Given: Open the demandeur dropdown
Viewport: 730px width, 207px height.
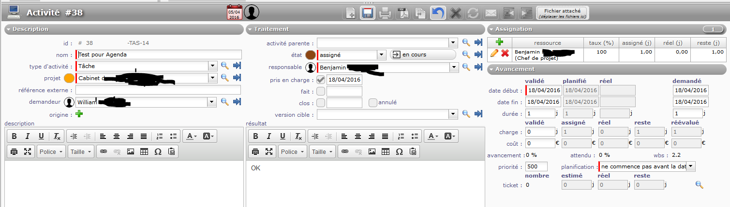Looking at the screenshot, I should click(x=212, y=102).
